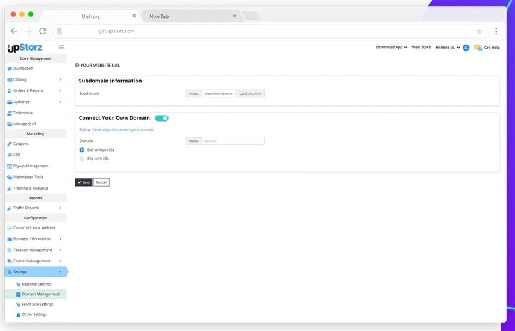Click the Webmaster Tools icon
515x331 pixels.
pos(10,177)
